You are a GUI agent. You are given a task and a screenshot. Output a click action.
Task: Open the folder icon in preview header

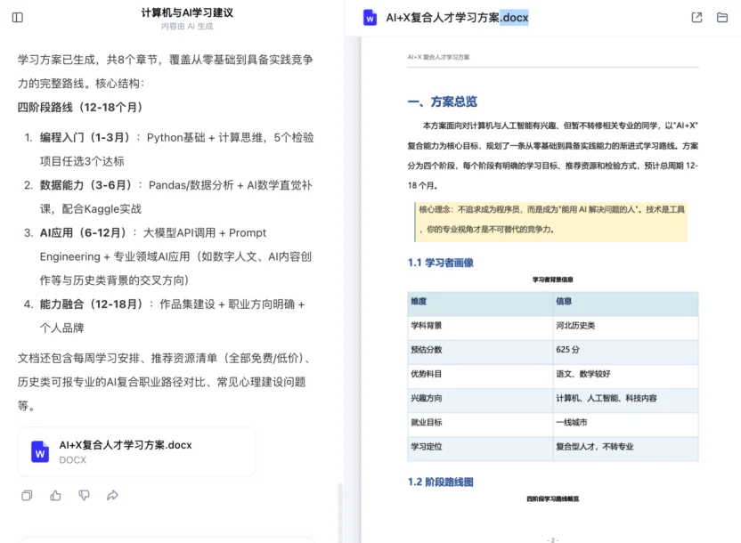722,18
